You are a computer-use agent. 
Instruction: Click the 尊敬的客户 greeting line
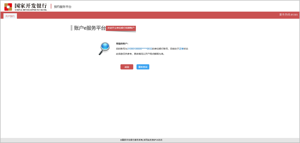[x=122, y=44]
